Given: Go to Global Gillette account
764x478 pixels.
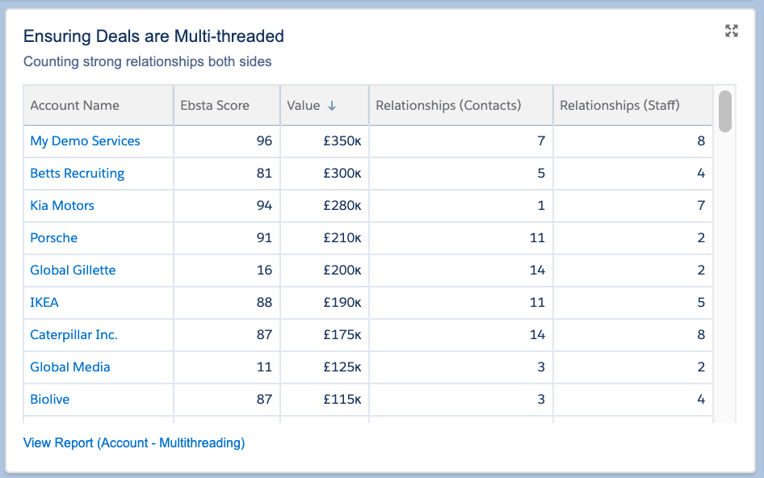Looking at the screenshot, I should point(73,270).
